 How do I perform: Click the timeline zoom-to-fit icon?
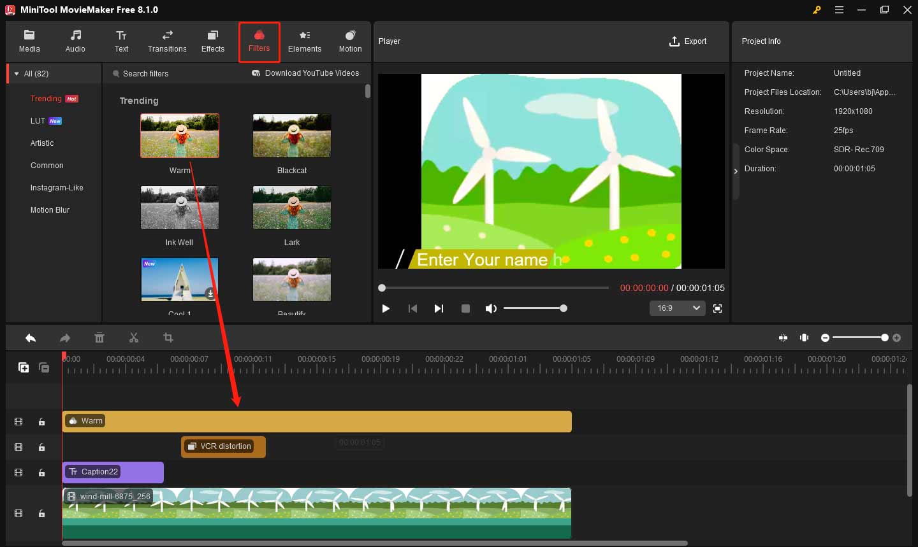tap(805, 337)
